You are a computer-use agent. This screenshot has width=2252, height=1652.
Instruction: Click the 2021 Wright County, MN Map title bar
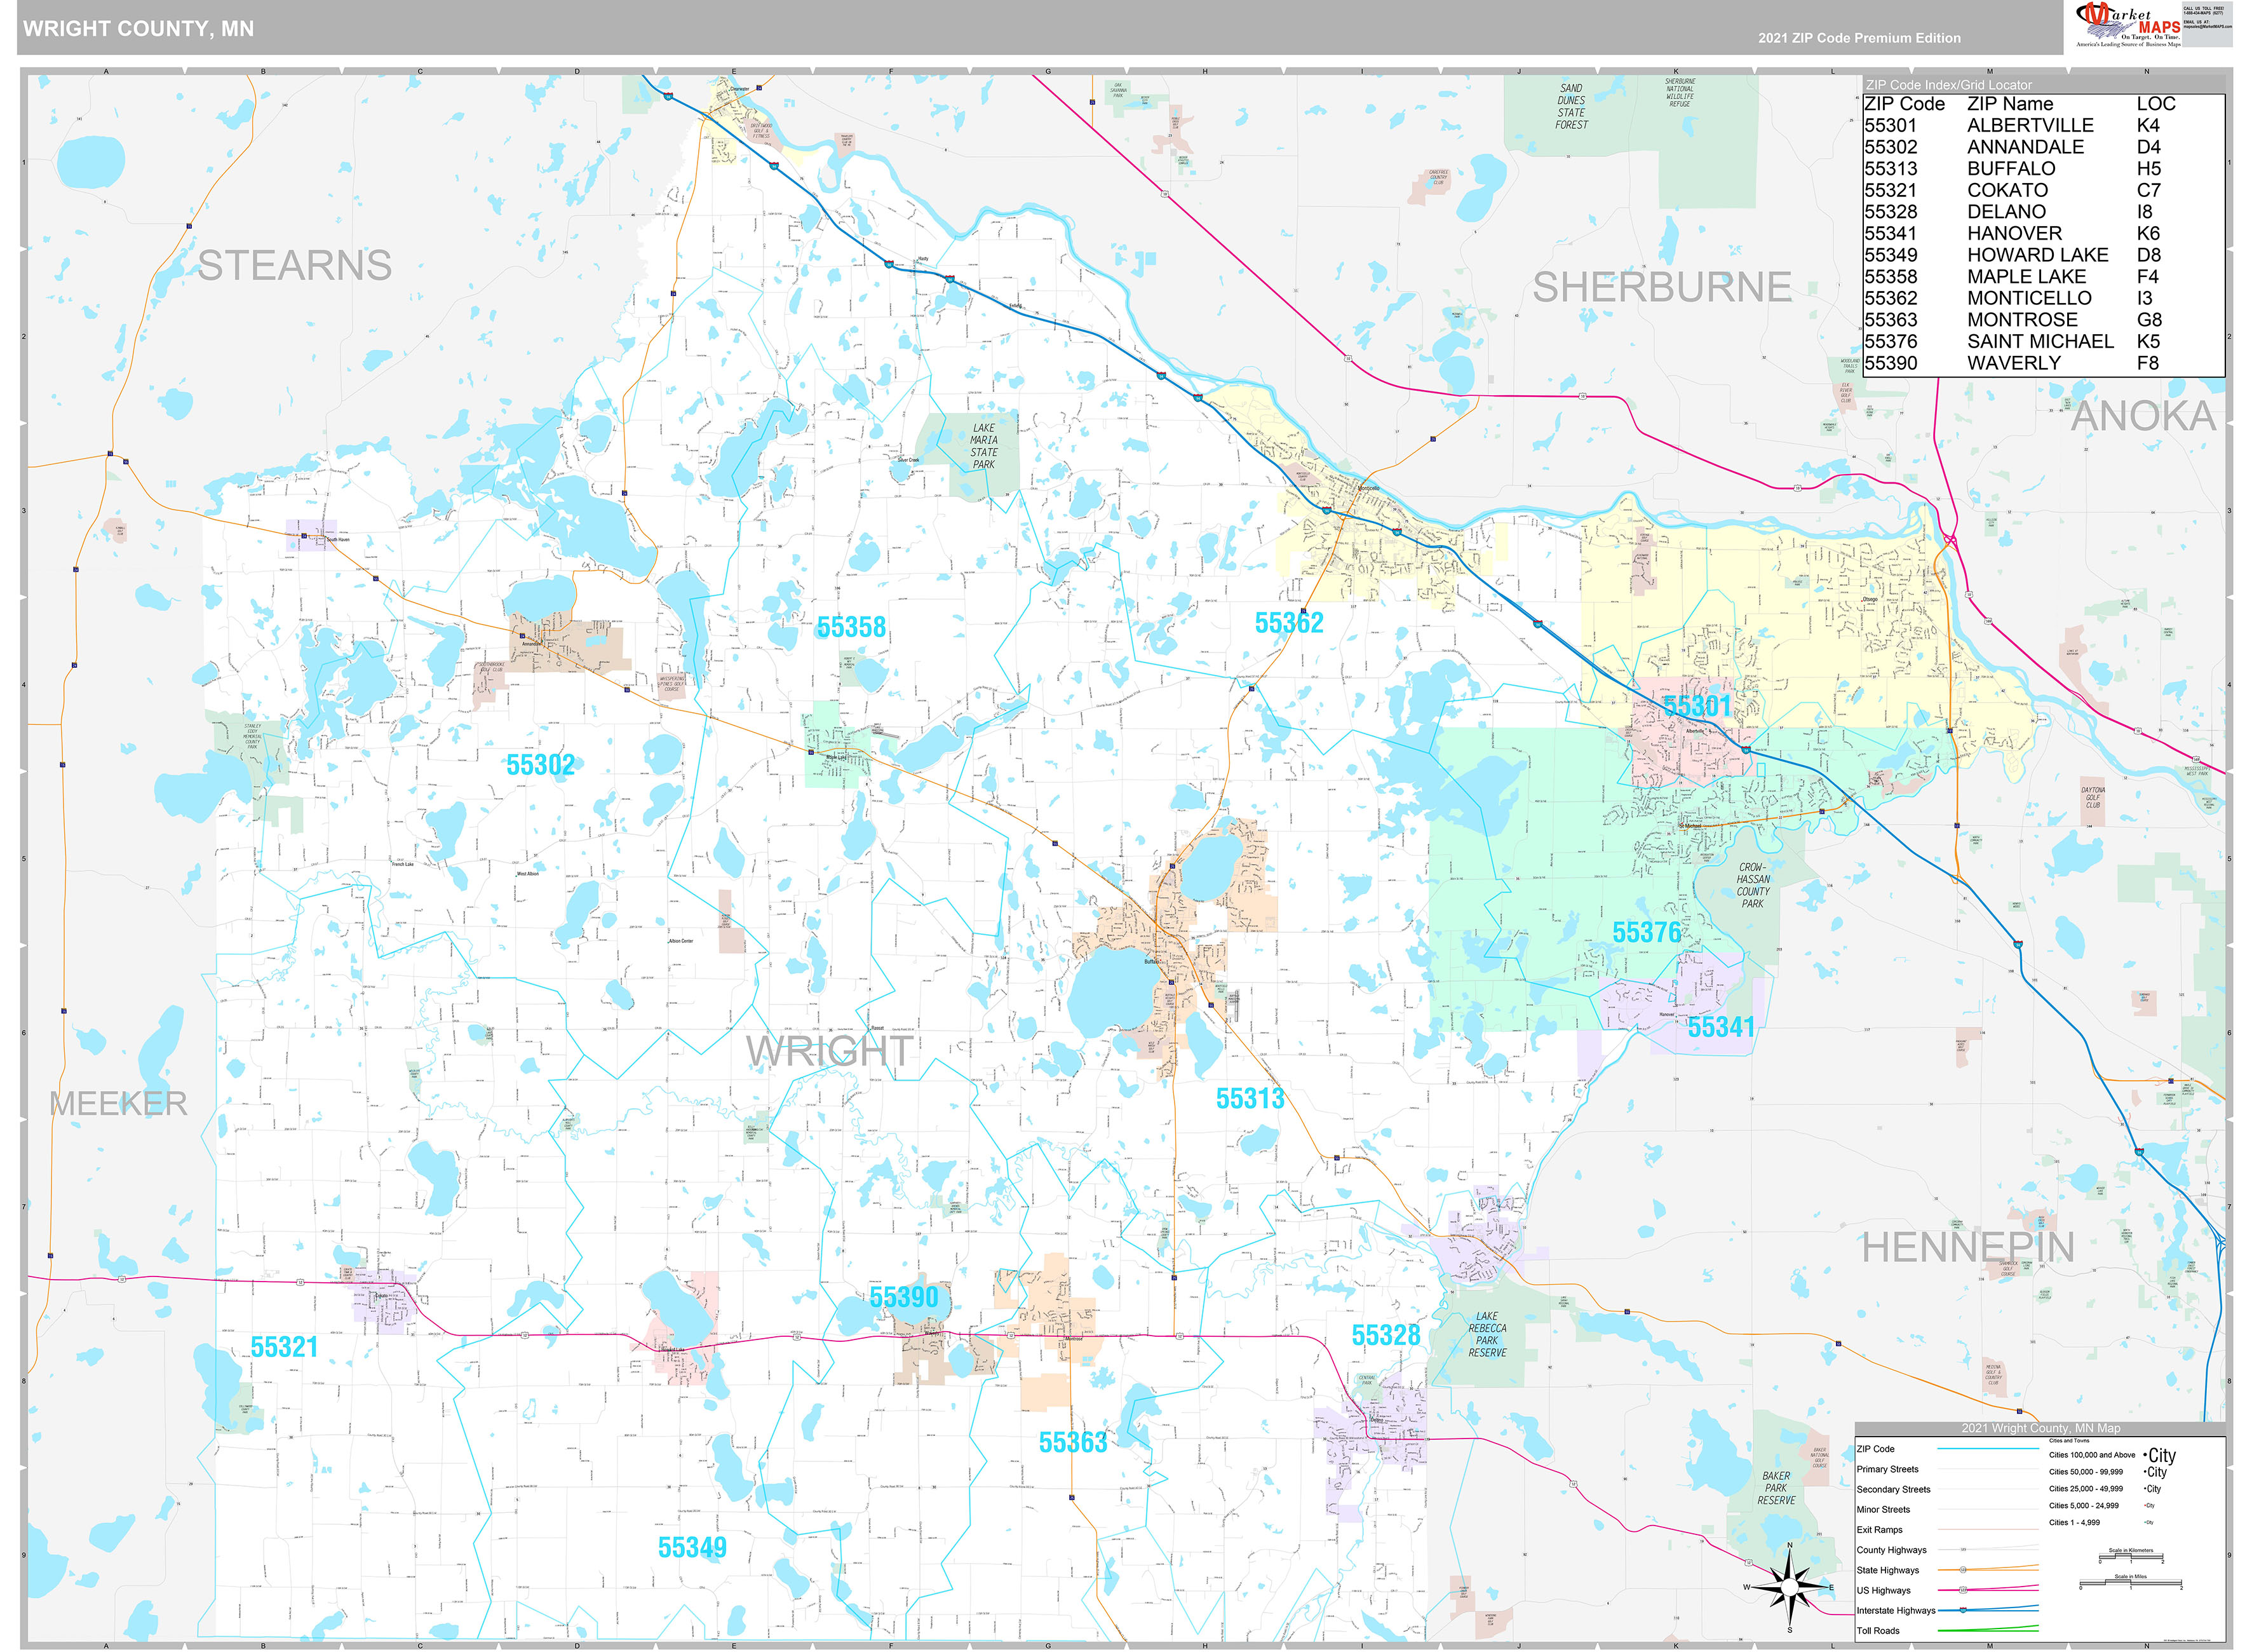click(x=2041, y=1428)
